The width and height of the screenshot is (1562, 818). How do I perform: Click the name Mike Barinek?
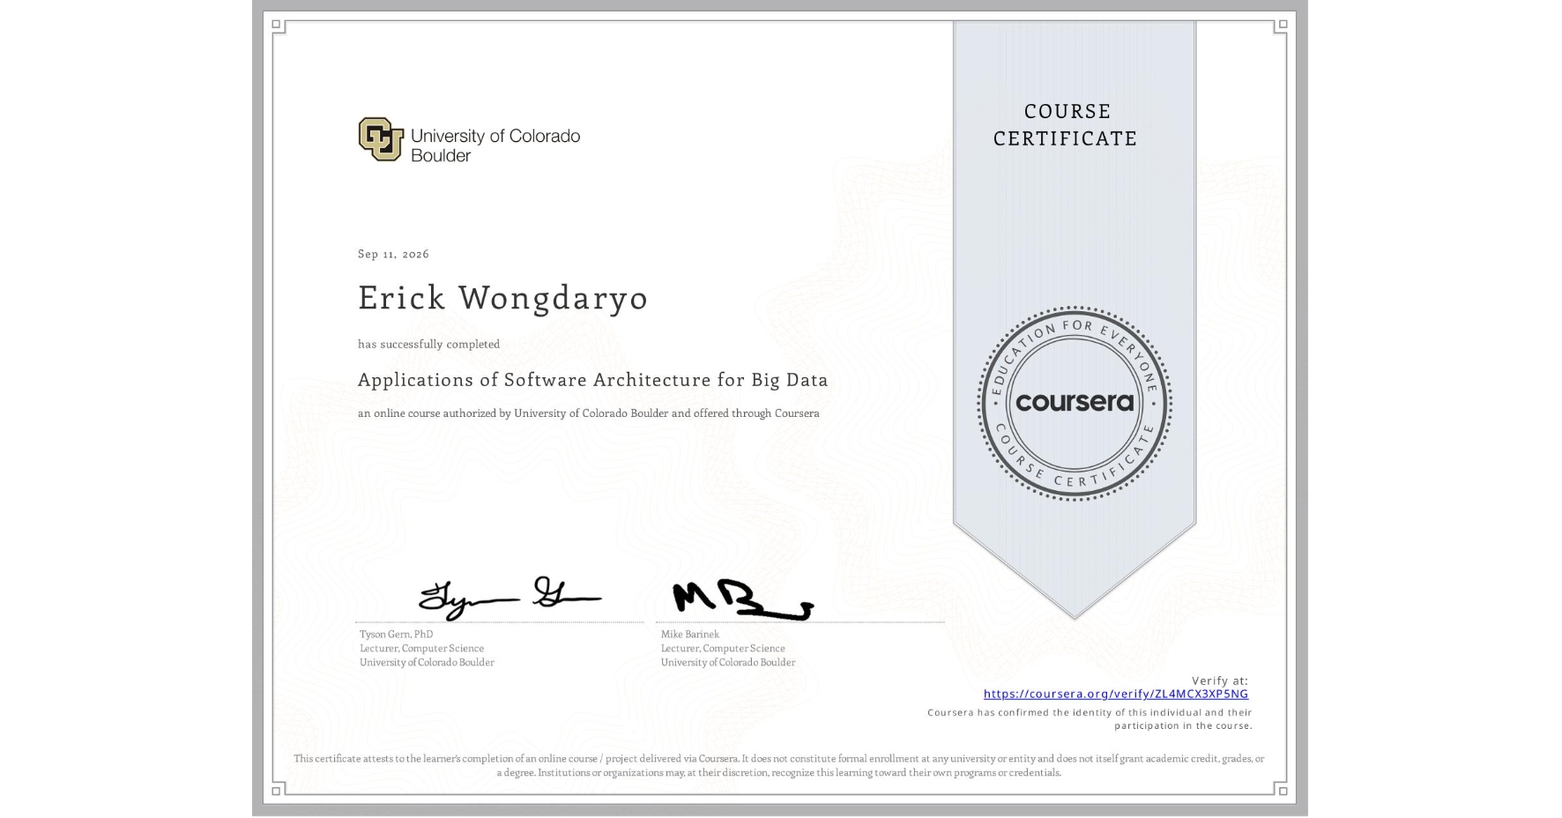click(689, 634)
